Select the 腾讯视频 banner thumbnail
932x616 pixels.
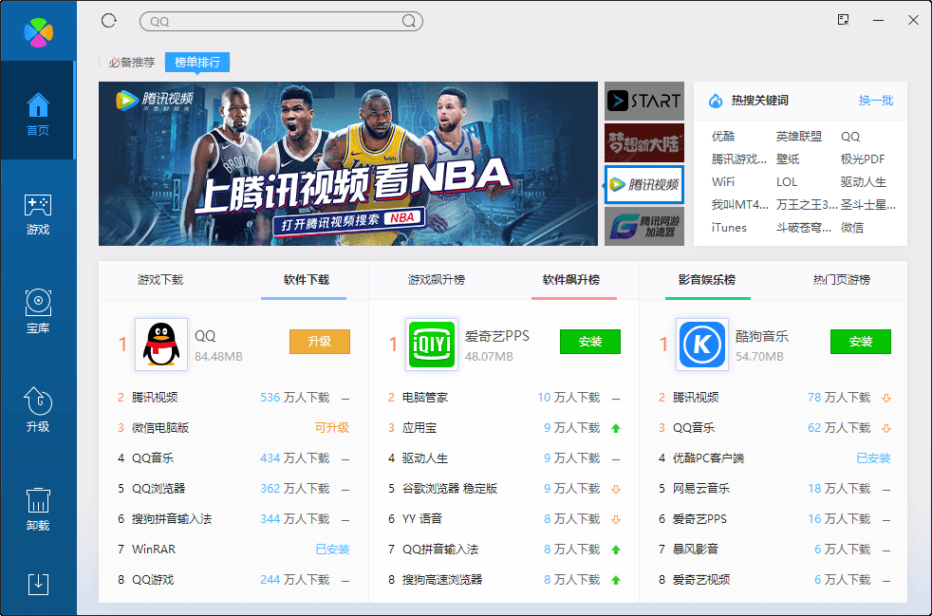tap(643, 184)
